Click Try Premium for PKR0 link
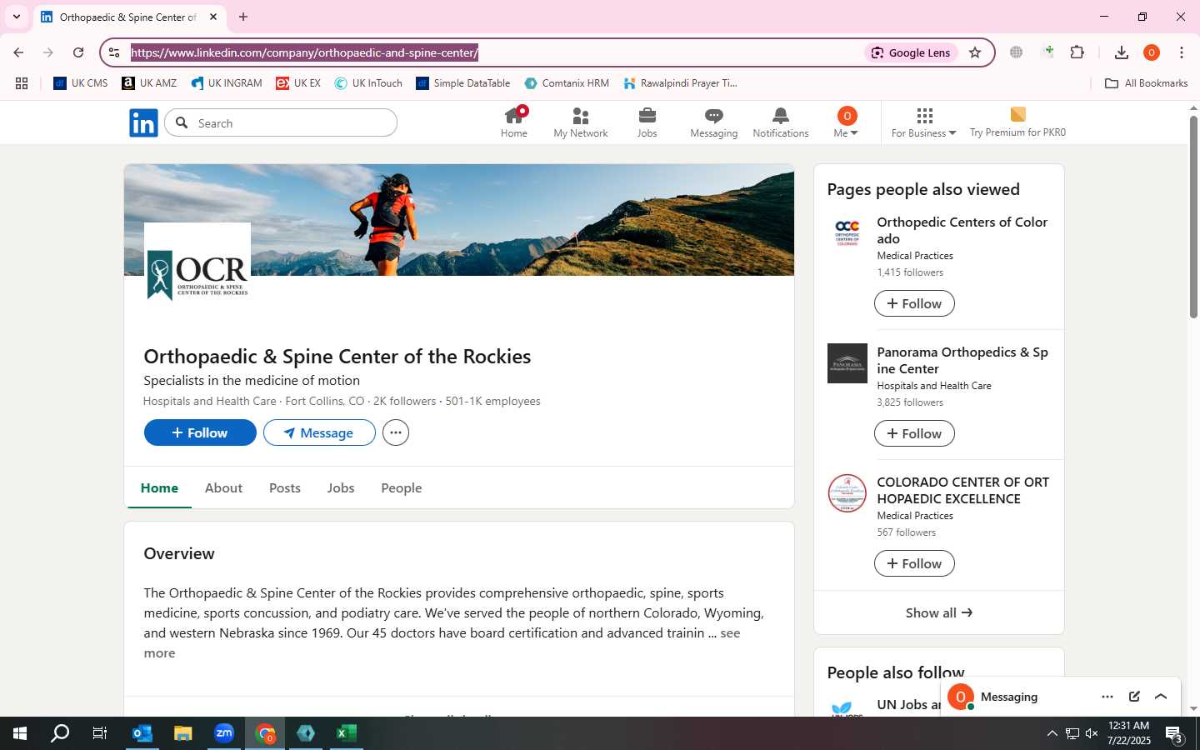The height and width of the screenshot is (750, 1200). point(1017,122)
